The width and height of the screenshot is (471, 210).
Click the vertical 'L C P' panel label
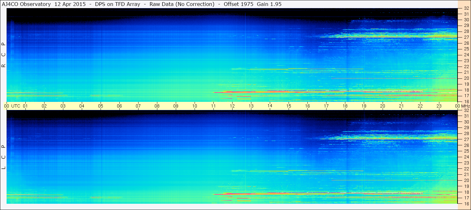tap(3, 157)
